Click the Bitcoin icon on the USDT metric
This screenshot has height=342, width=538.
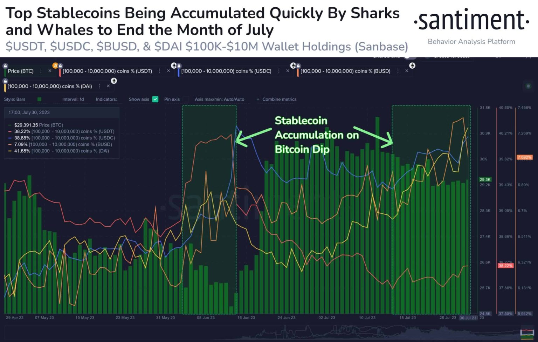click(55, 65)
